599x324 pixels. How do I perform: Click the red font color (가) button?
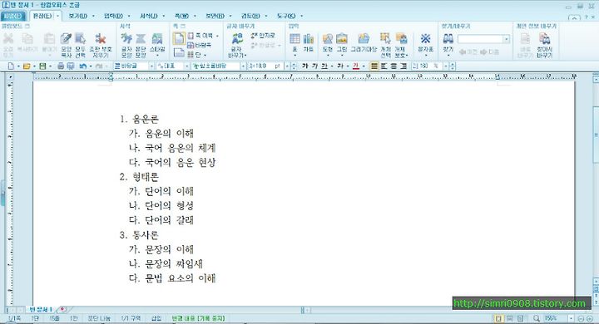pyautogui.click(x=356, y=66)
